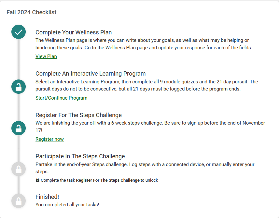Click the unlocked padlock beside Interactive Learning Program
Screen dimensions: 279x218
[19, 87]
